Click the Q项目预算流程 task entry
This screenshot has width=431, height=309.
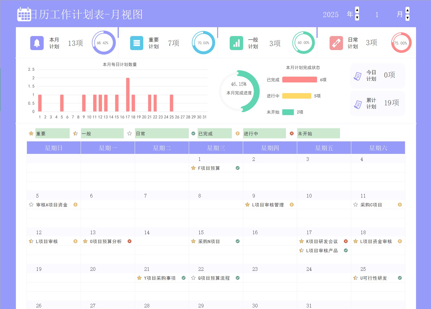tap(214, 278)
